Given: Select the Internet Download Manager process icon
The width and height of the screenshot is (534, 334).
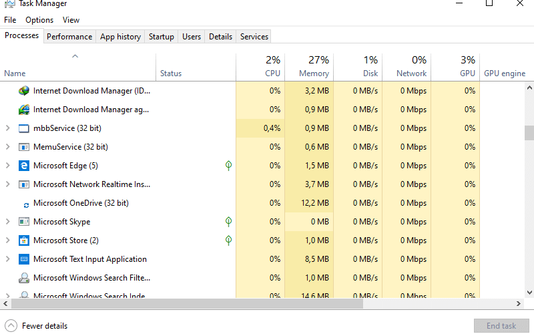Looking at the screenshot, I should click(24, 91).
